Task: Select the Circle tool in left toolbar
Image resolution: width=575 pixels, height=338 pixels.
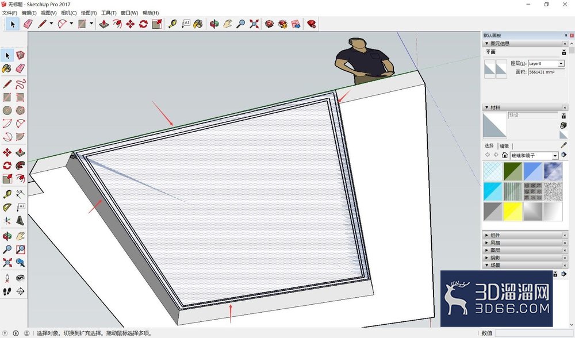Action: pos(7,110)
